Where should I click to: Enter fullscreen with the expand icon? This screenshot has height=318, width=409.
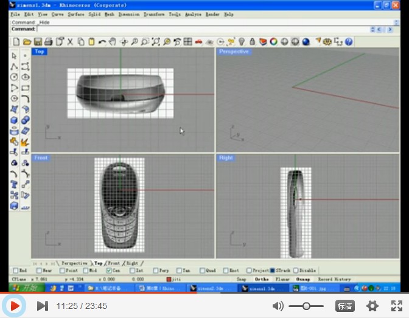397,306
